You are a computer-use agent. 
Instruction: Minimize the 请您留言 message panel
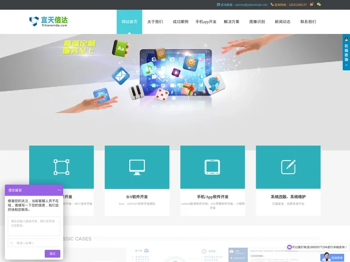click(59, 190)
